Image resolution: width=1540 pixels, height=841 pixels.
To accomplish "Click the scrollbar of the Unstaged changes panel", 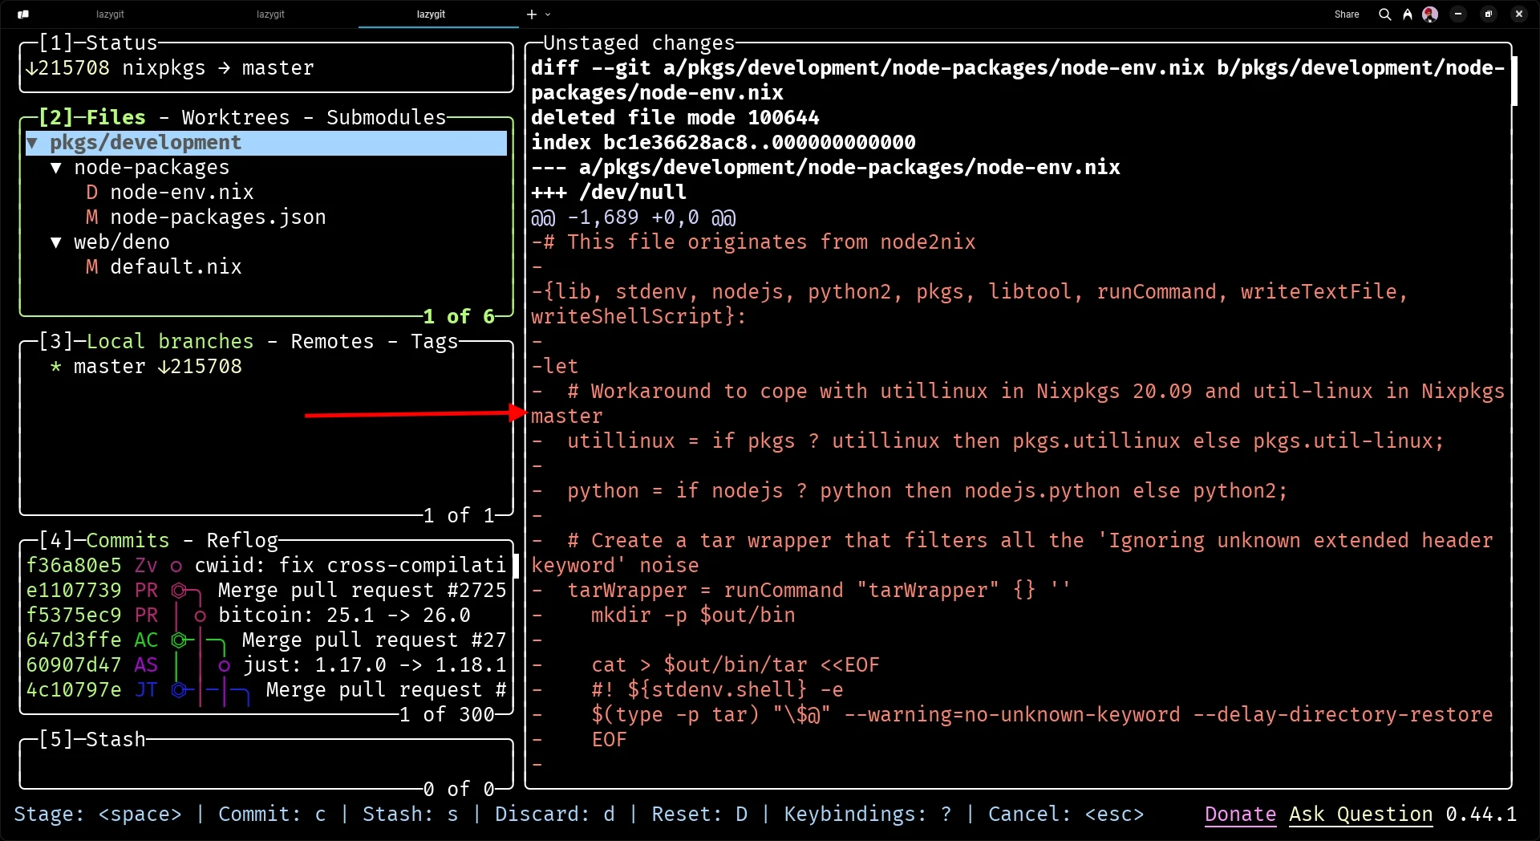I will point(1514,80).
